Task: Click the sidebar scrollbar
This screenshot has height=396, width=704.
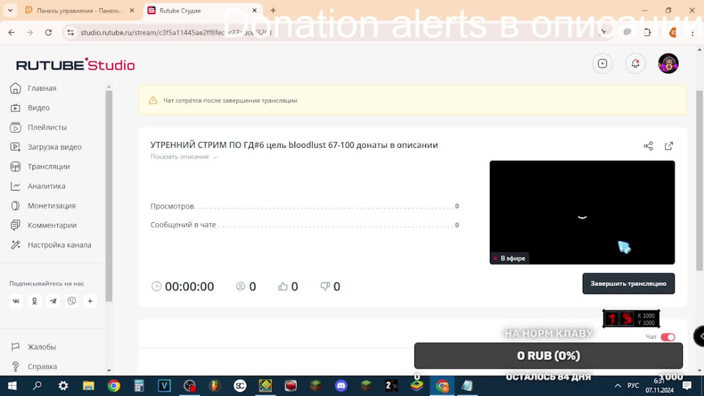Action: coord(109,196)
